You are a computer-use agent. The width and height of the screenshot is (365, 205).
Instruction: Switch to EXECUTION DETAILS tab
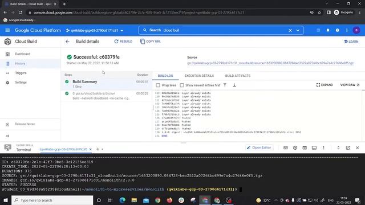tap(199, 76)
